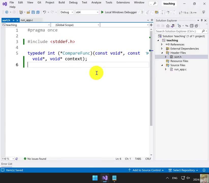This screenshot has height=183, width=209.
Task: Click the volume muted tray icon
Action: (x=188, y=178)
